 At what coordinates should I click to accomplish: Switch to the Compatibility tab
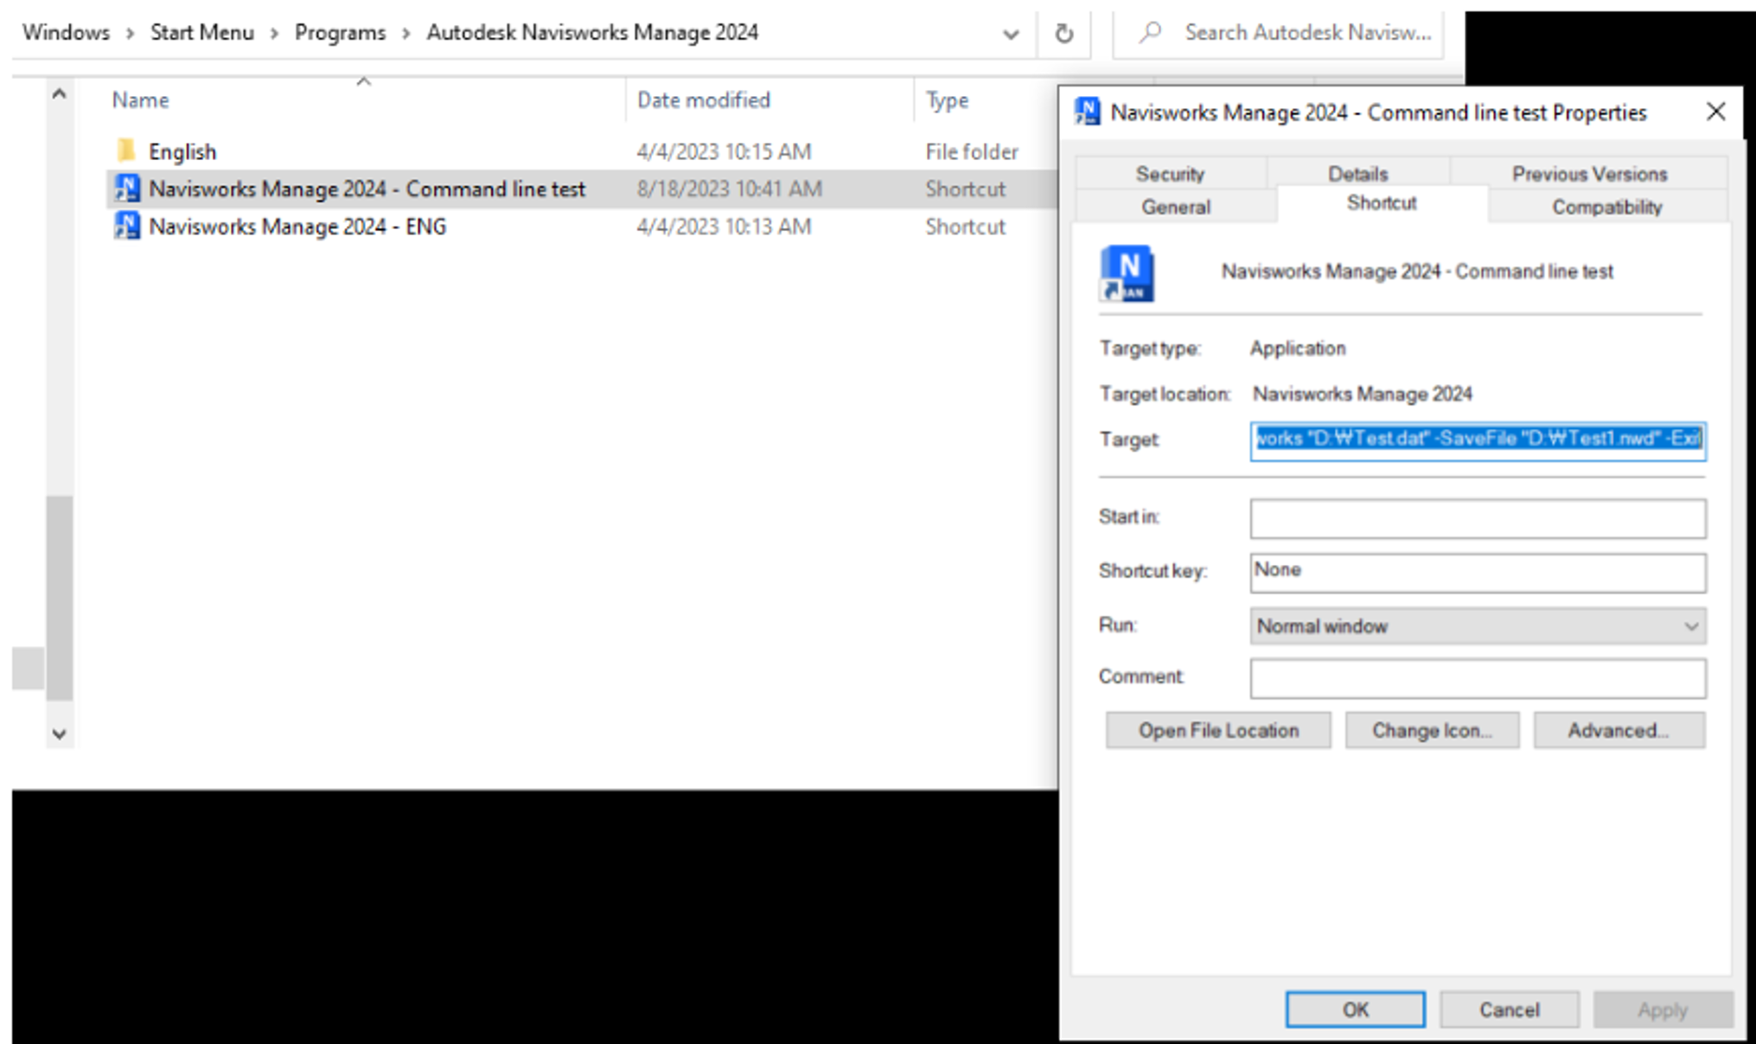click(x=1606, y=208)
